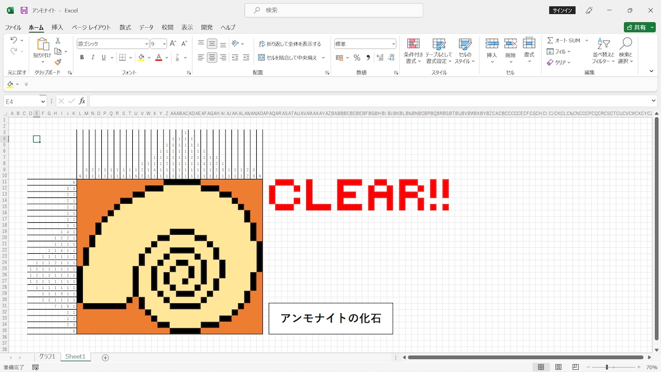Click the Comma style icon
The width and height of the screenshot is (661, 372).
368,57
